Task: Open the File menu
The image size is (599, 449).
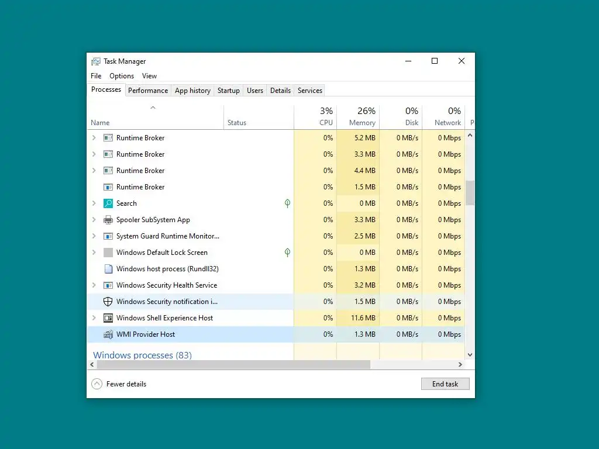Action: point(96,76)
